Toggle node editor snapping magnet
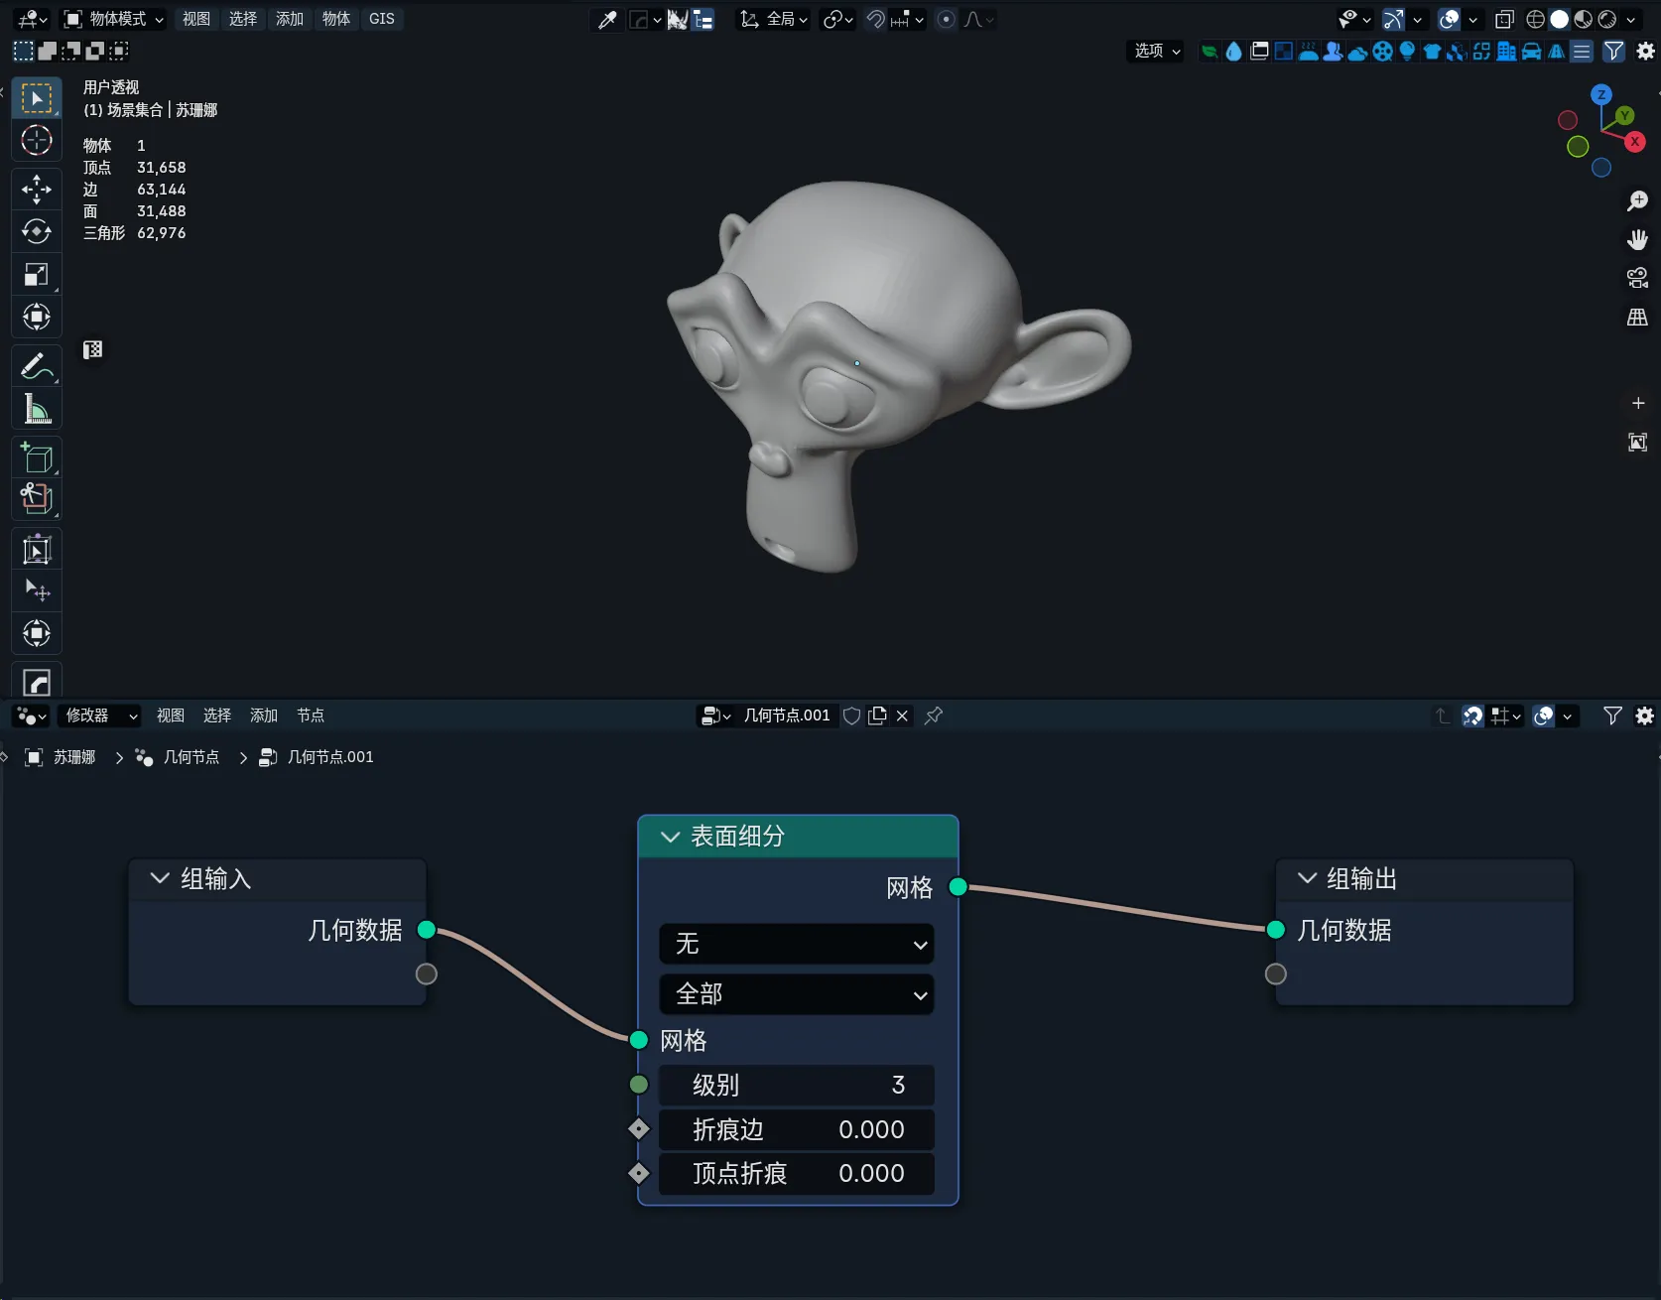1661x1300 pixels. [x=1473, y=715]
